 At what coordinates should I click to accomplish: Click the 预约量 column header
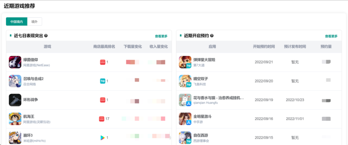(326, 47)
